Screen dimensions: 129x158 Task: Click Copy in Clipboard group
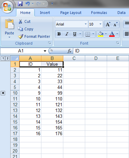[26, 29]
